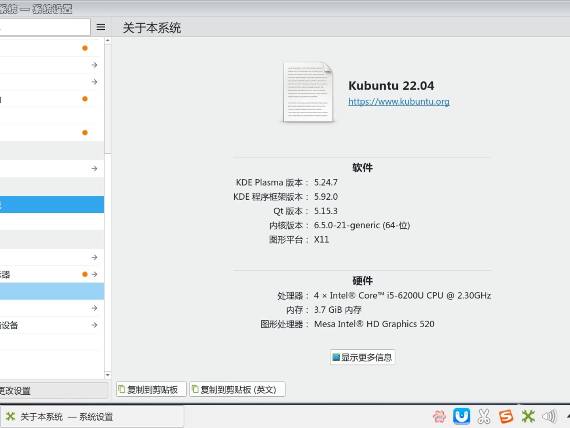Click the info icon on the 显示更多信息 button
Viewport: 570px width, 428px height.
point(336,357)
